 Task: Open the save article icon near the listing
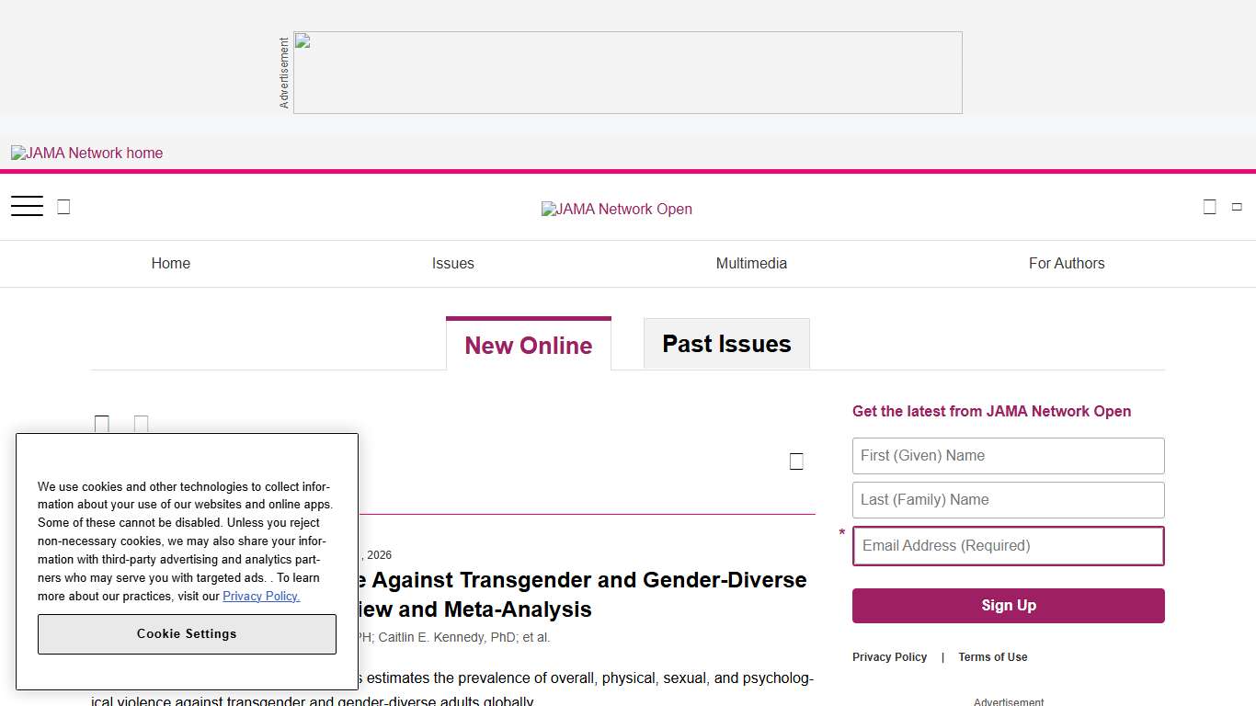point(102,425)
